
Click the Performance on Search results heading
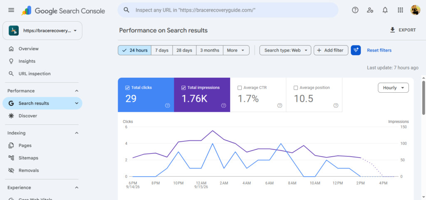coord(163,30)
